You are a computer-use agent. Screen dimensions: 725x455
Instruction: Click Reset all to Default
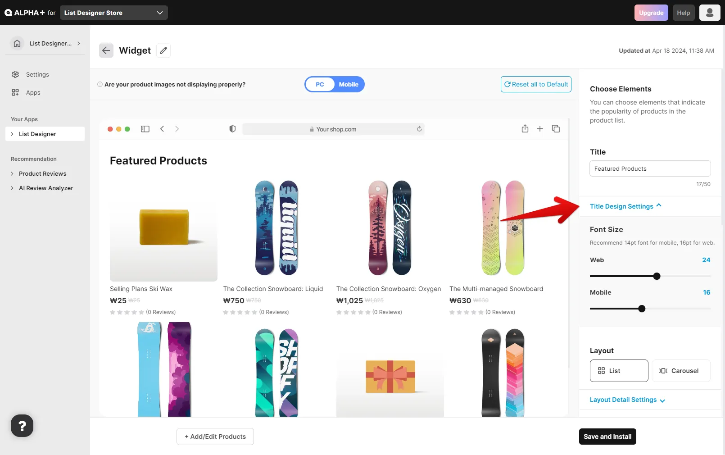[536, 84]
